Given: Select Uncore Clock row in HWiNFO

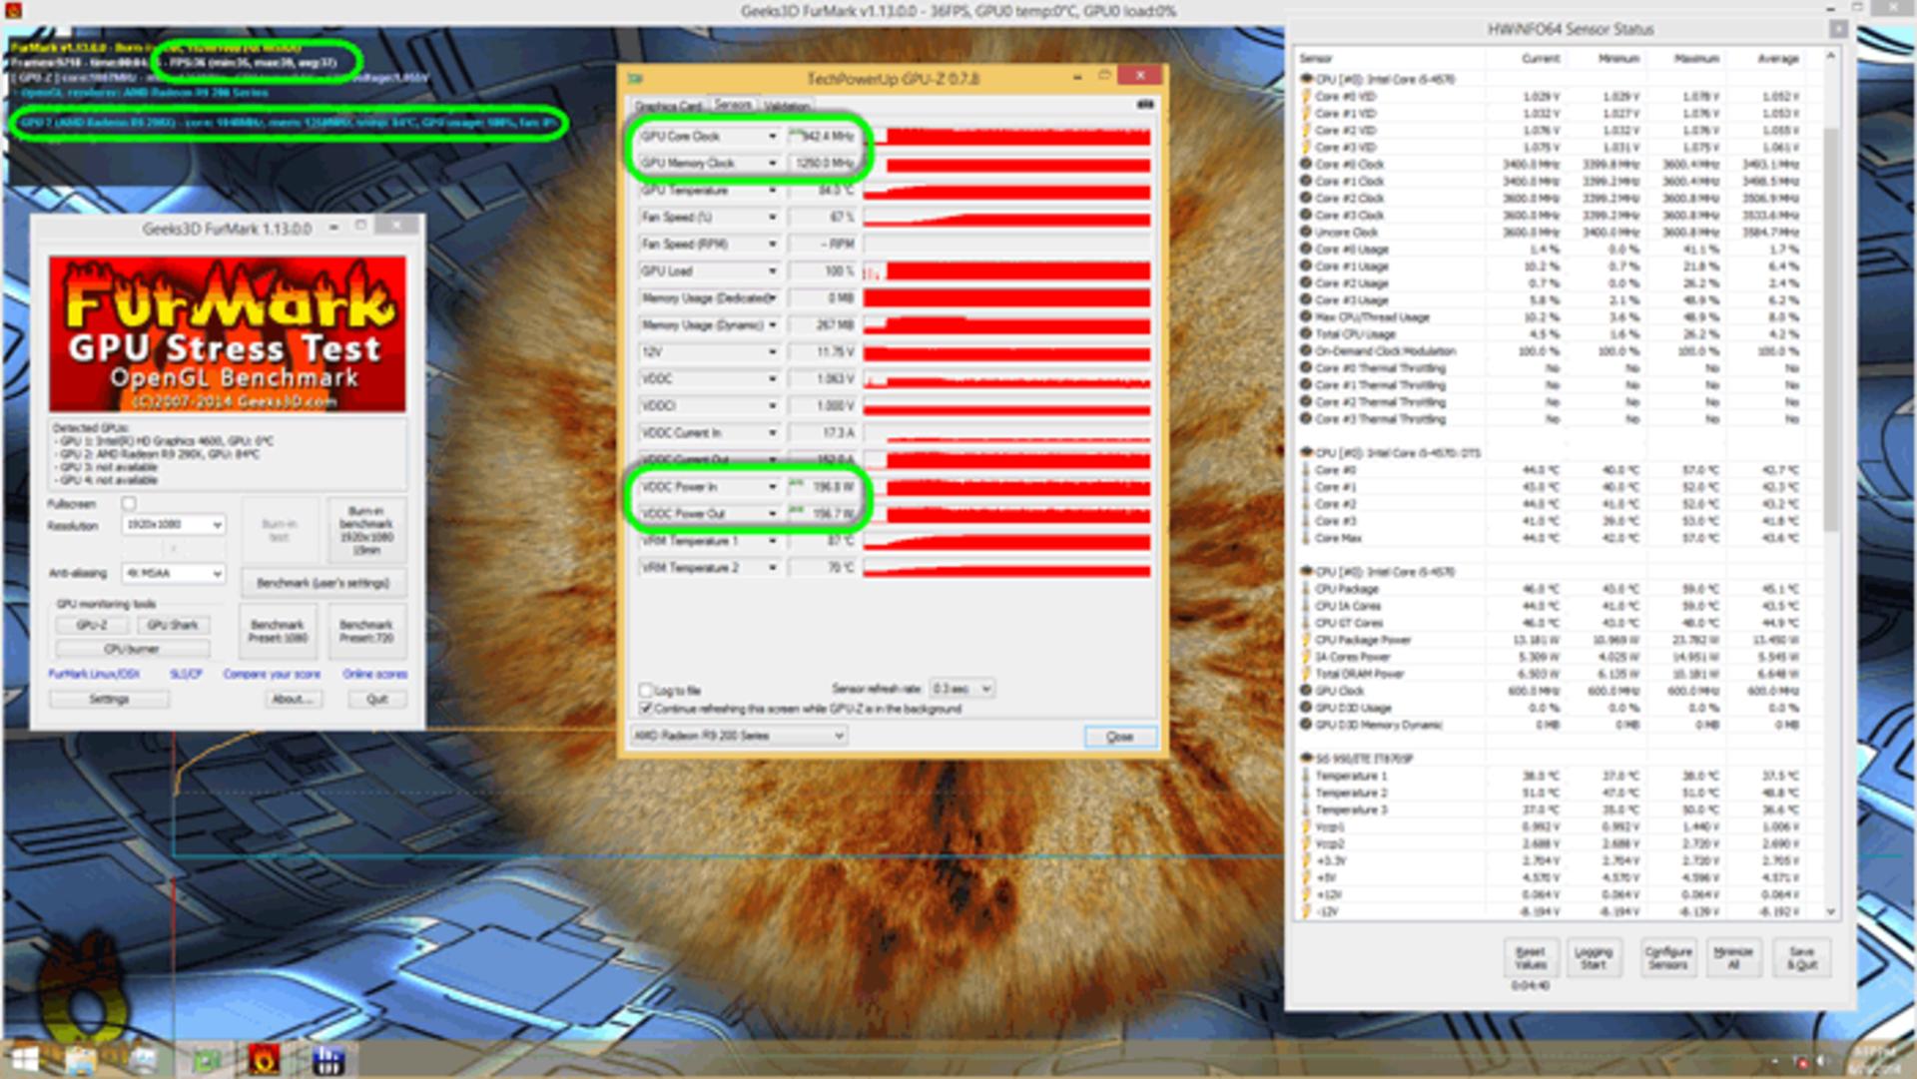Looking at the screenshot, I should pyautogui.click(x=1560, y=232).
